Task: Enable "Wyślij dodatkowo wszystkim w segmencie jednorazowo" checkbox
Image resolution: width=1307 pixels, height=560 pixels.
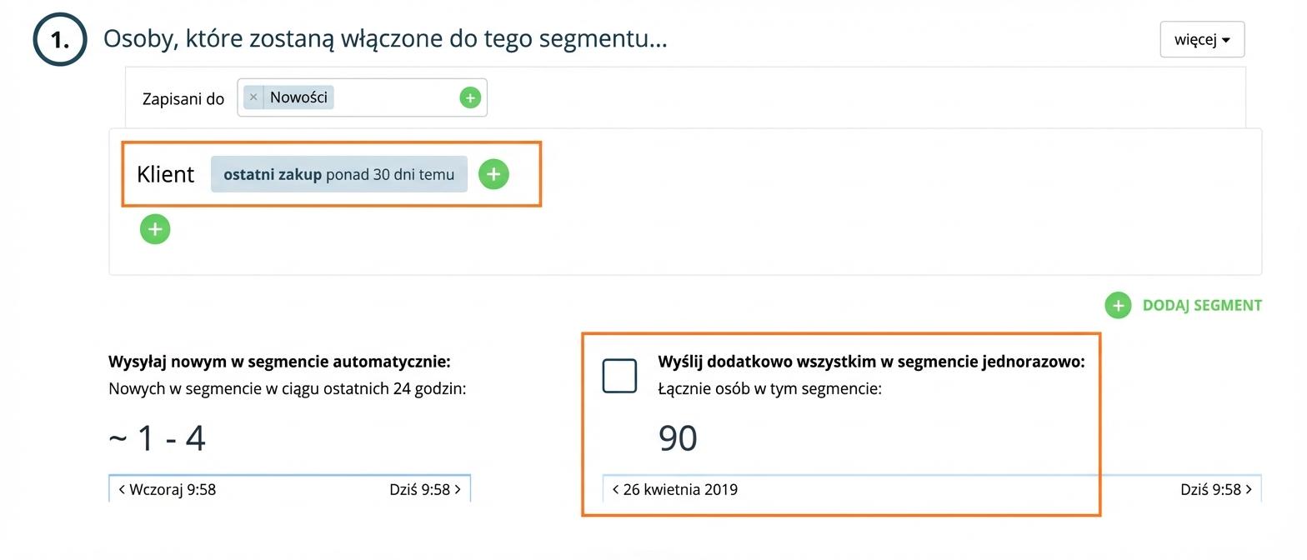Action: [x=619, y=376]
